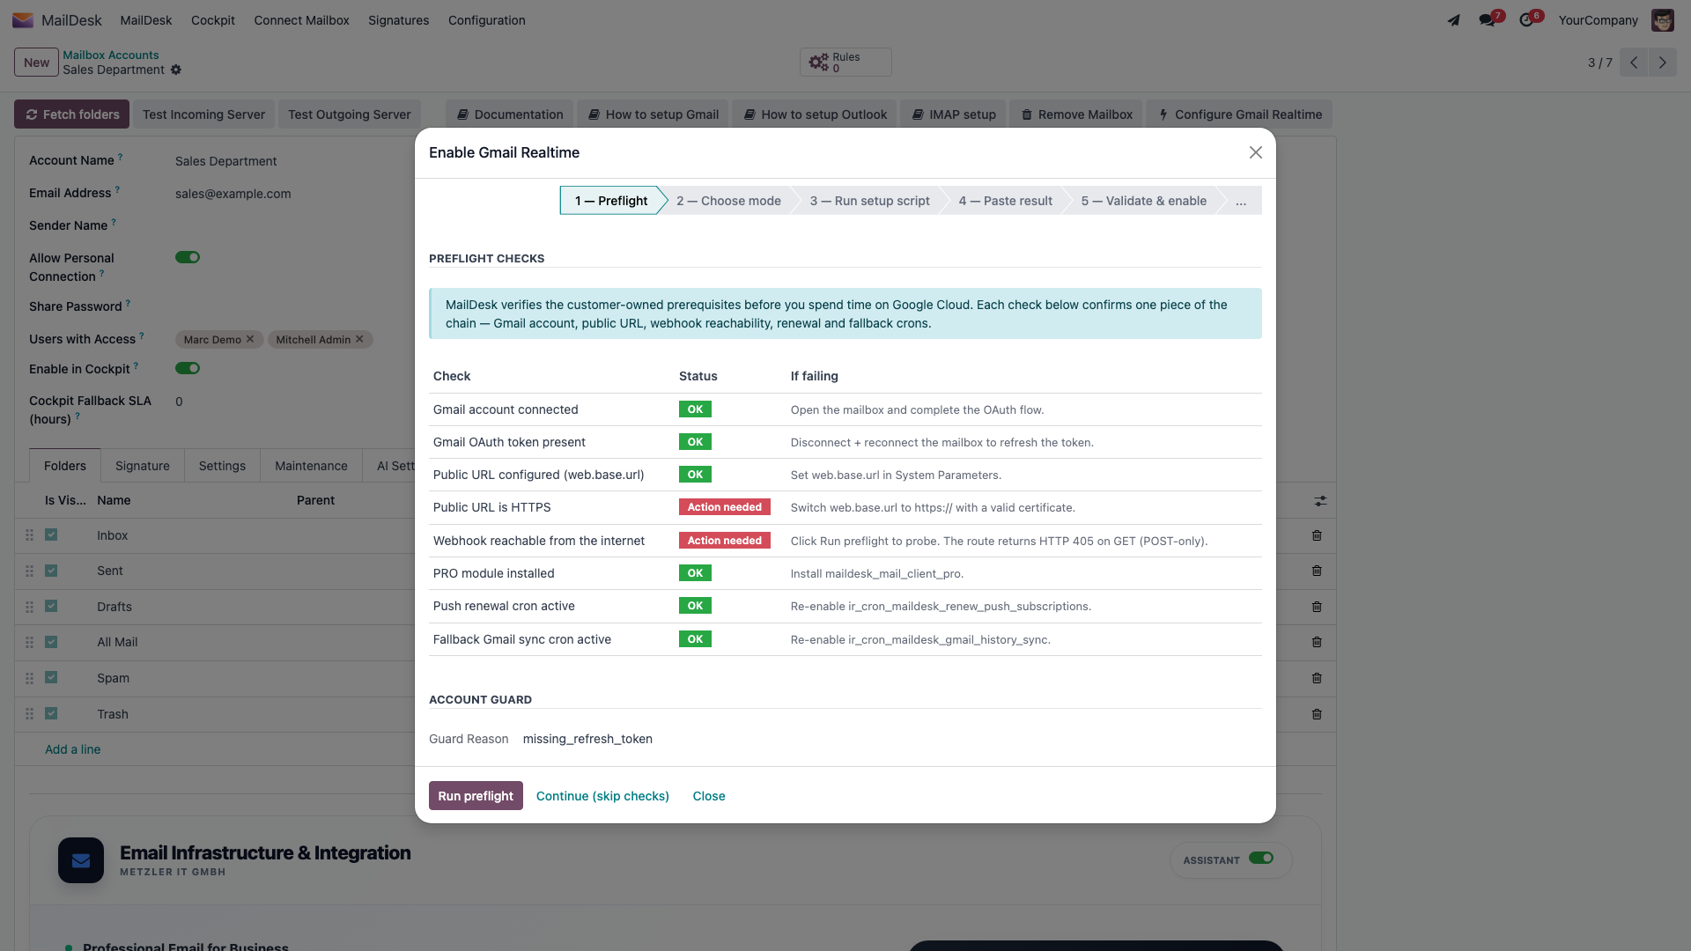Uncheck Spam visibility checkbox
The height and width of the screenshot is (951, 1691).
[x=51, y=677]
